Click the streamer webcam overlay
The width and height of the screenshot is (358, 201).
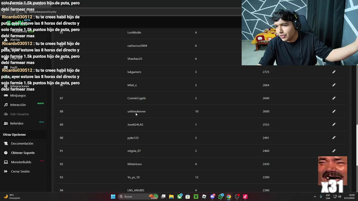(300, 33)
